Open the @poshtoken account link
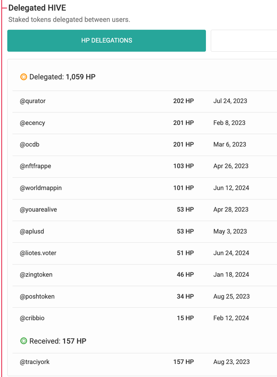277x377 pixels. (37, 296)
